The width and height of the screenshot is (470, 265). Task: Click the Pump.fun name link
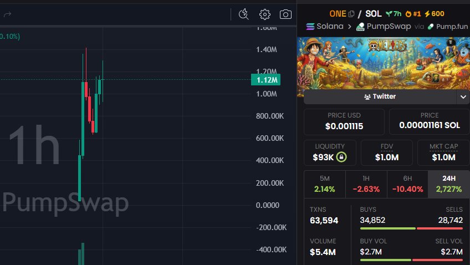coord(452,27)
